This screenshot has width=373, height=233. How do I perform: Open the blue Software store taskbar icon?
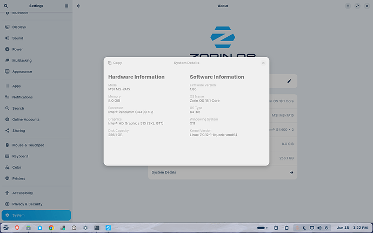tap(39, 228)
